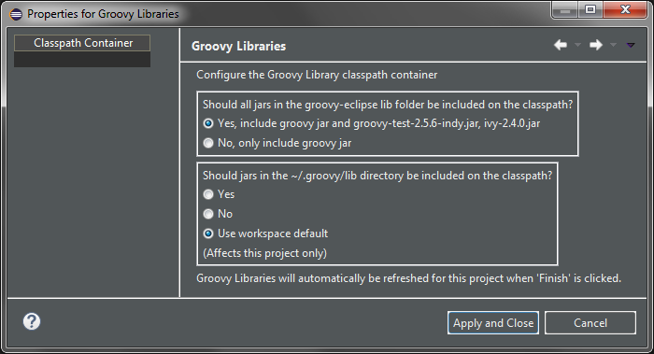654x354 pixels.
Task: Click the 'automatically be refreshed' message text
Action: [409, 278]
